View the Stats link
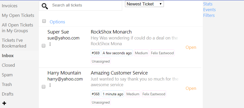Viewport: 244px width, 108px height. click(x=208, y=4)
